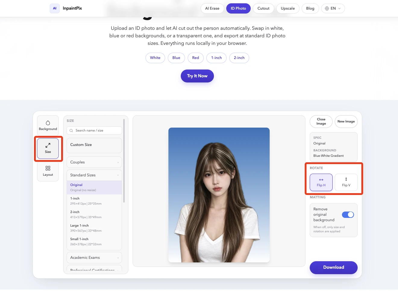This screenshot has width=398, height=291.
Task: Toggle Remove original background switch
Action: click(x=348, y=215)
